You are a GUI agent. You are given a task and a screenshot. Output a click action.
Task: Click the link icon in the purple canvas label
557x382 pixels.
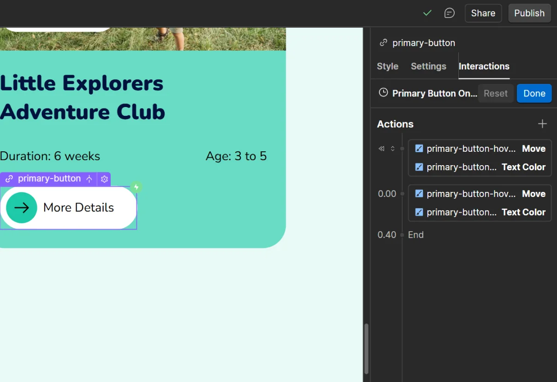click(9, 179)
